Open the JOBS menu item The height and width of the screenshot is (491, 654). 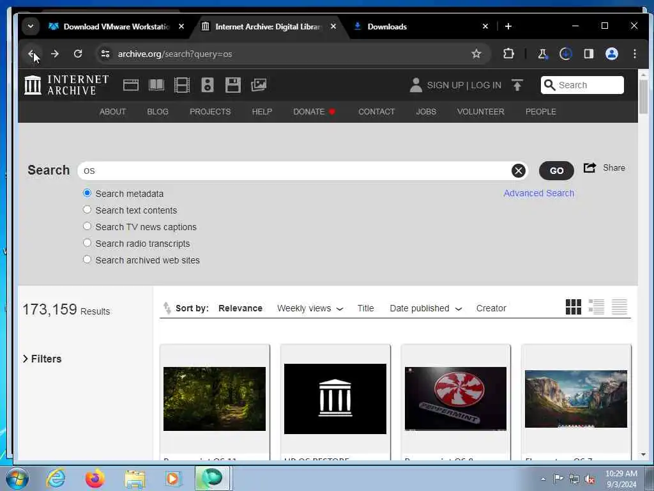pos(426,112)
